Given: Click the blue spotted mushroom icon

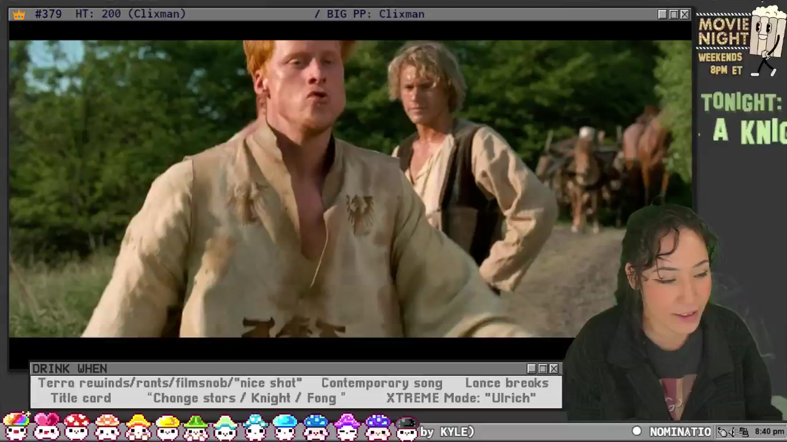Looking at the screenshot, I should [316, 426].
